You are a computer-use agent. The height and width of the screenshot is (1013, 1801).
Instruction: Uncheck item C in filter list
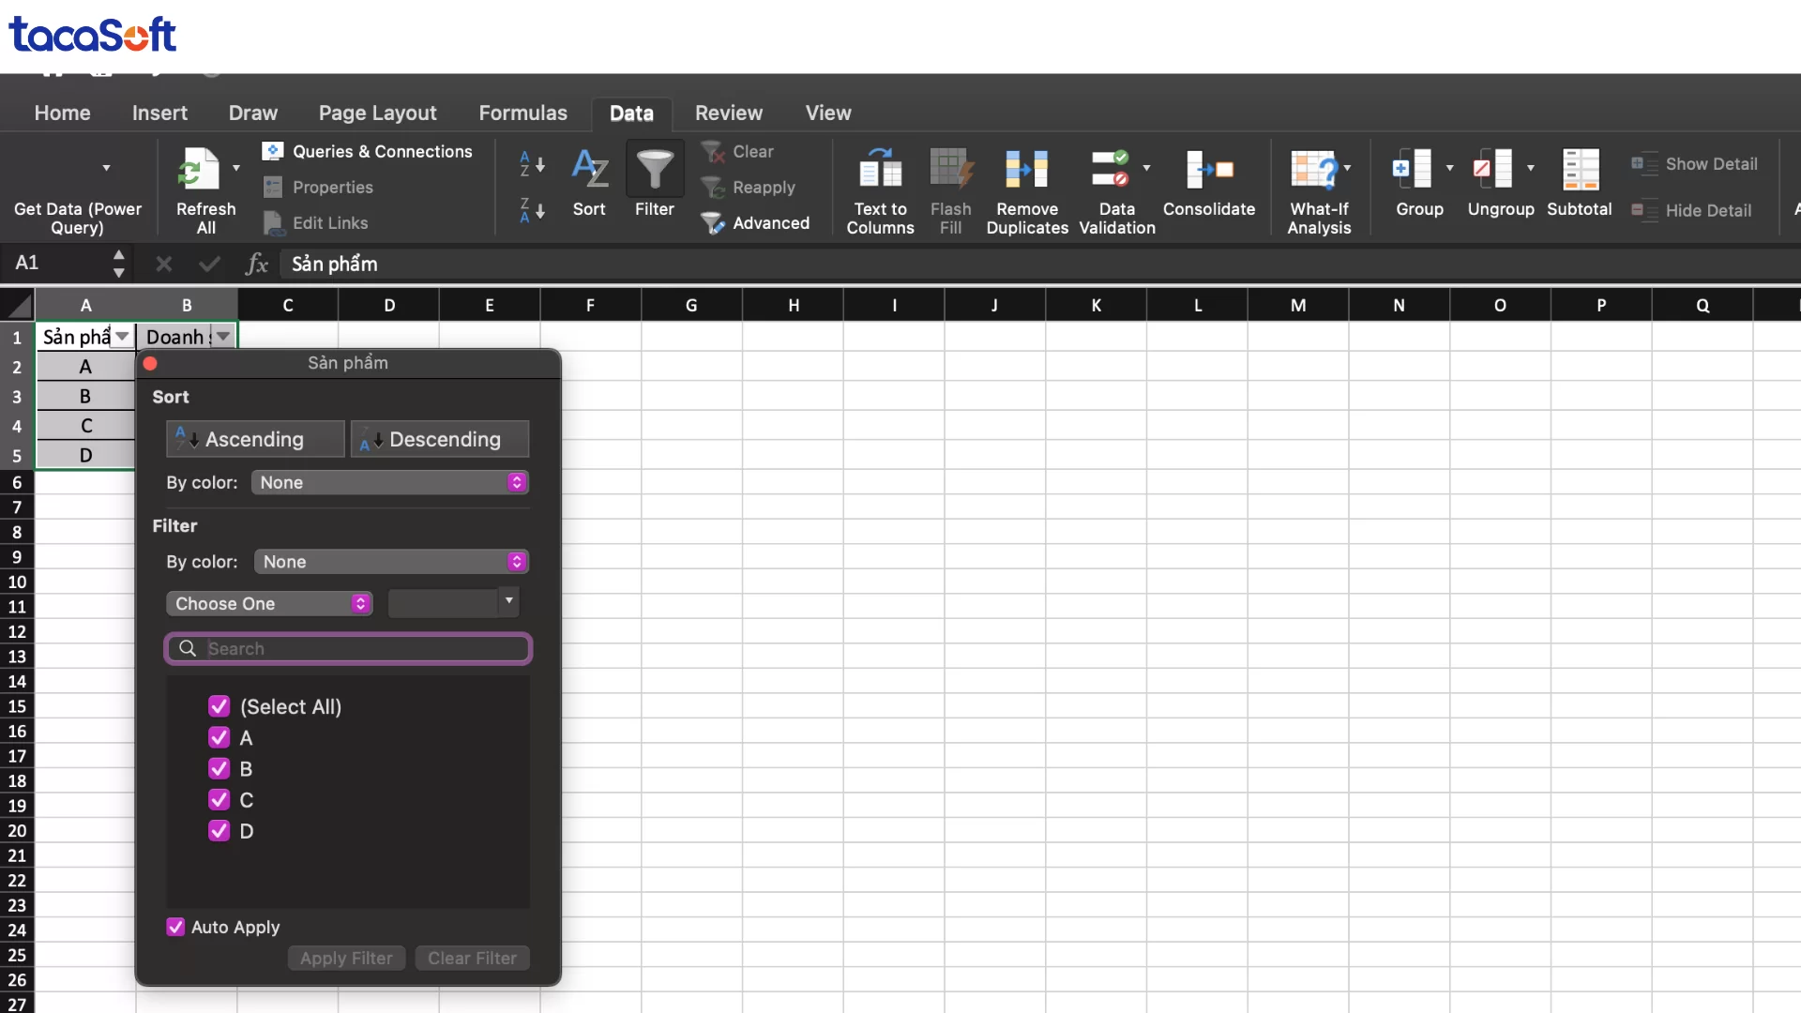219,800
